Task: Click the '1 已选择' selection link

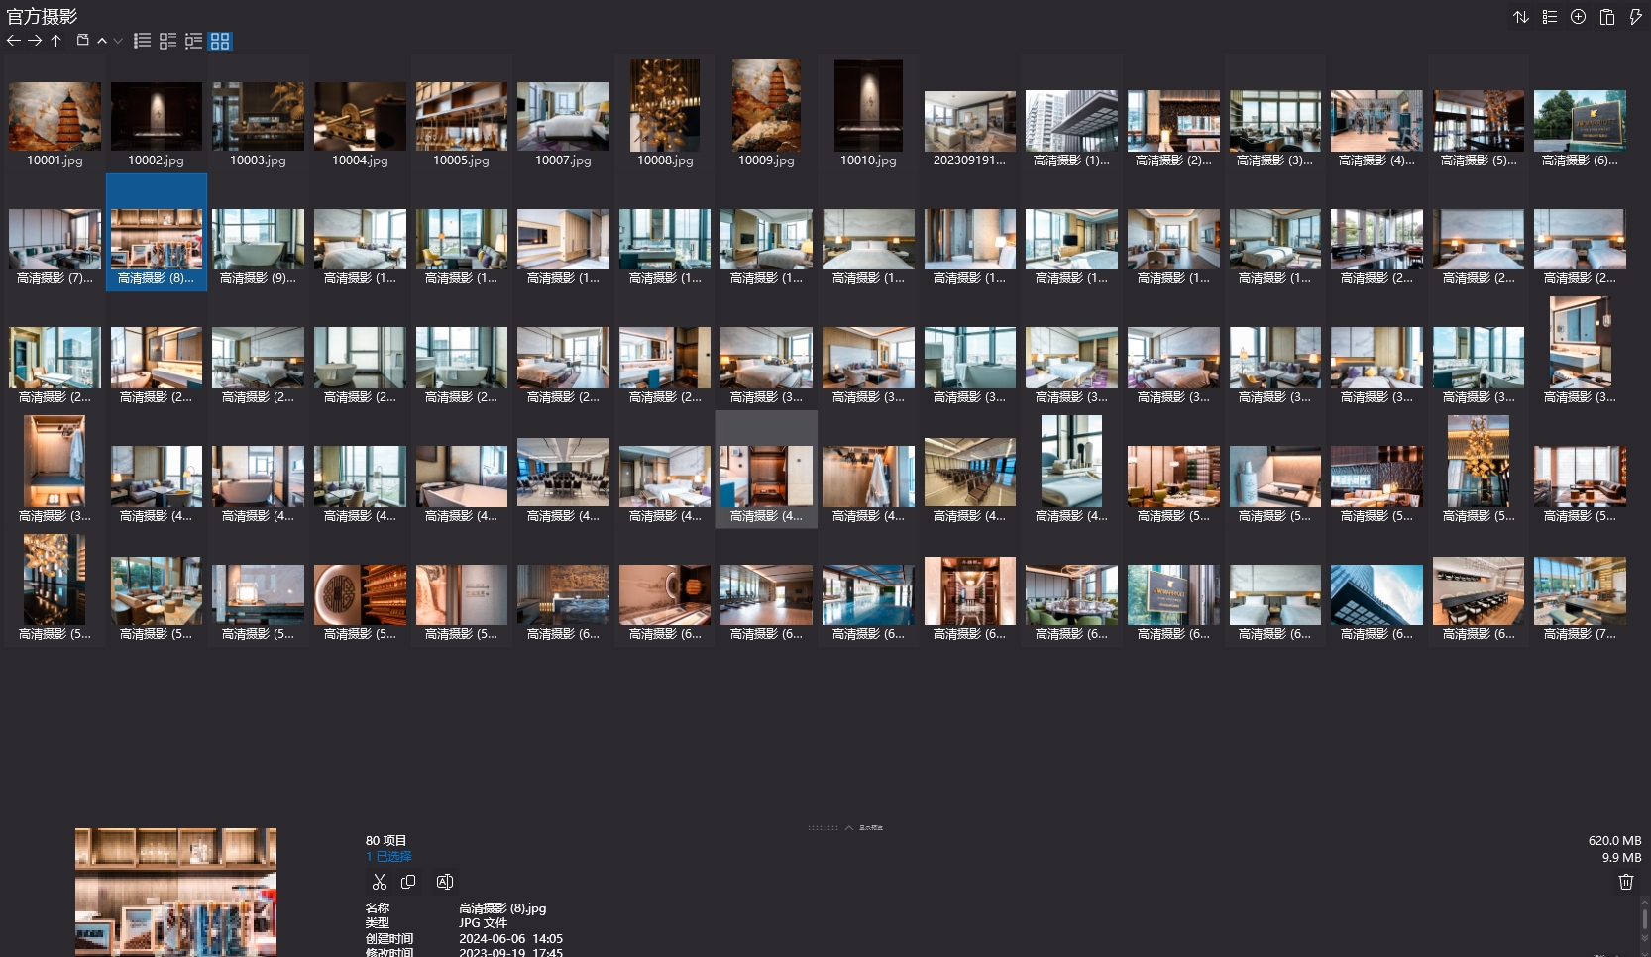Action: (388, 857)
